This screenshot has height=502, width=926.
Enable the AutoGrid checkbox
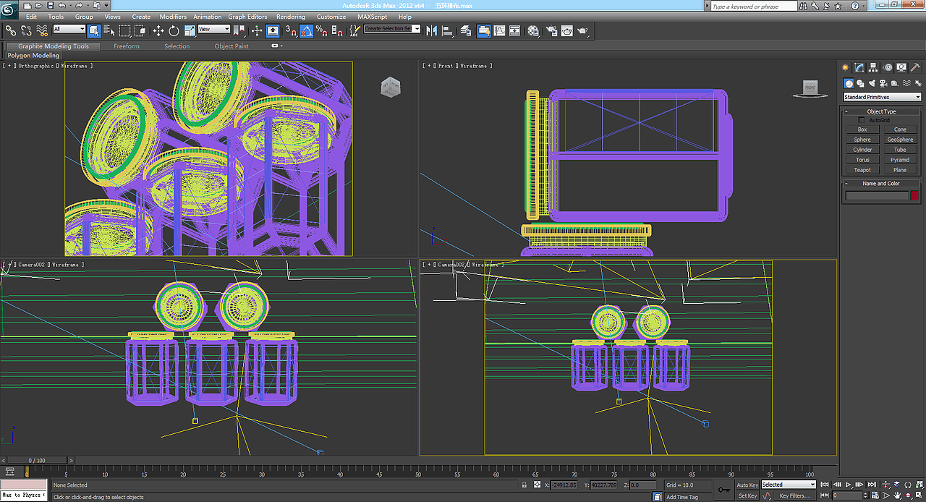(x=861, y=120)
